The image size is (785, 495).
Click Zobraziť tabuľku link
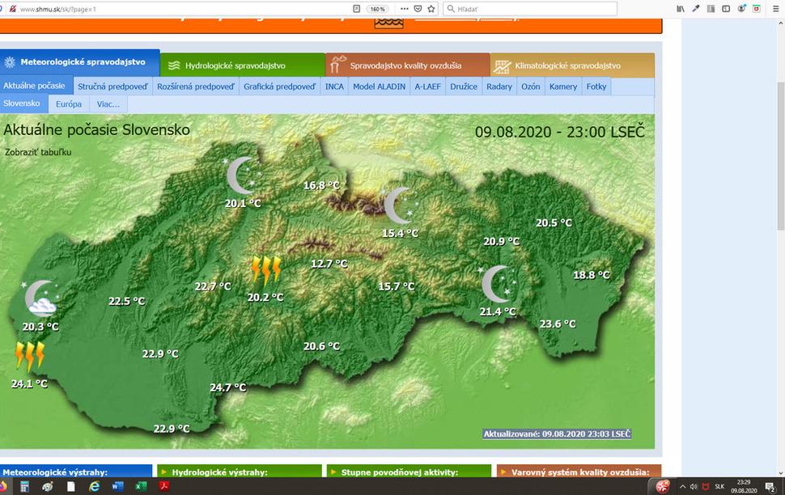(x=38, y=152)
